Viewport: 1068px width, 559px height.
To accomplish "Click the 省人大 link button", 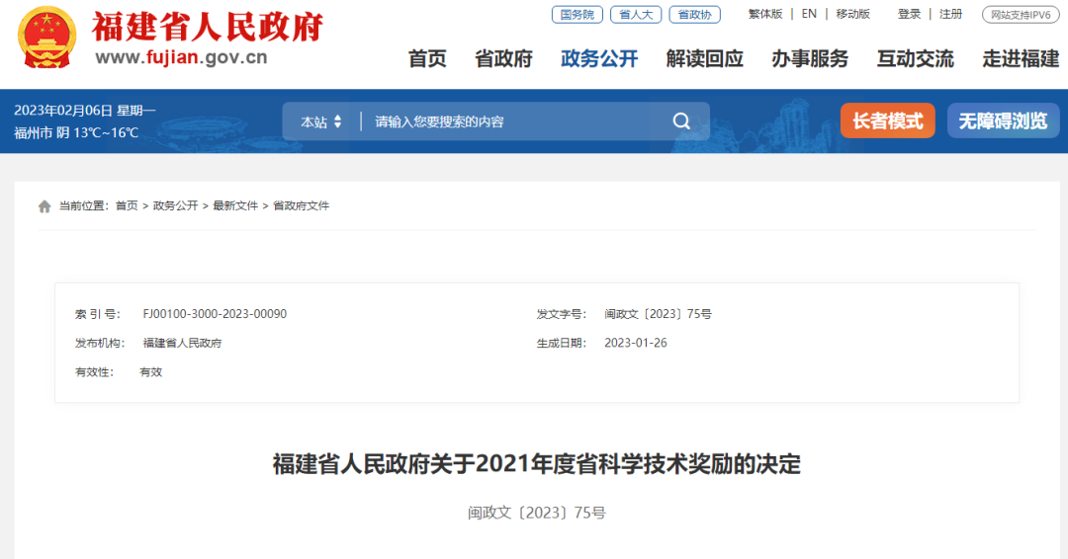I will click(636, 15).
